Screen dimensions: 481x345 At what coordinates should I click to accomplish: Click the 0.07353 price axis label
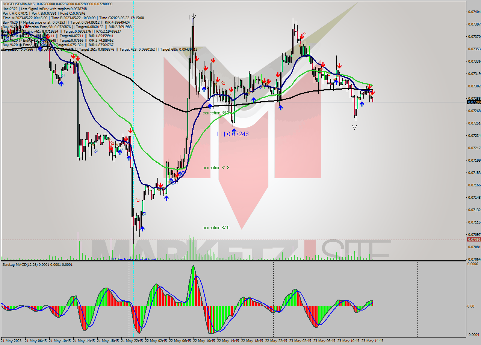(474, 49)
